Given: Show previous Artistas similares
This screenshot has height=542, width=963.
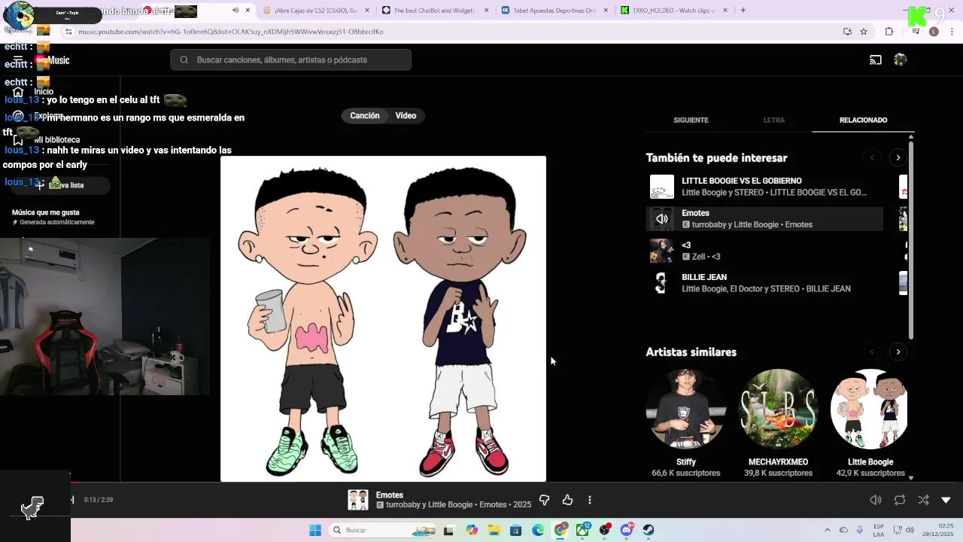Looking at the screenshot, I should pos(873,352).
